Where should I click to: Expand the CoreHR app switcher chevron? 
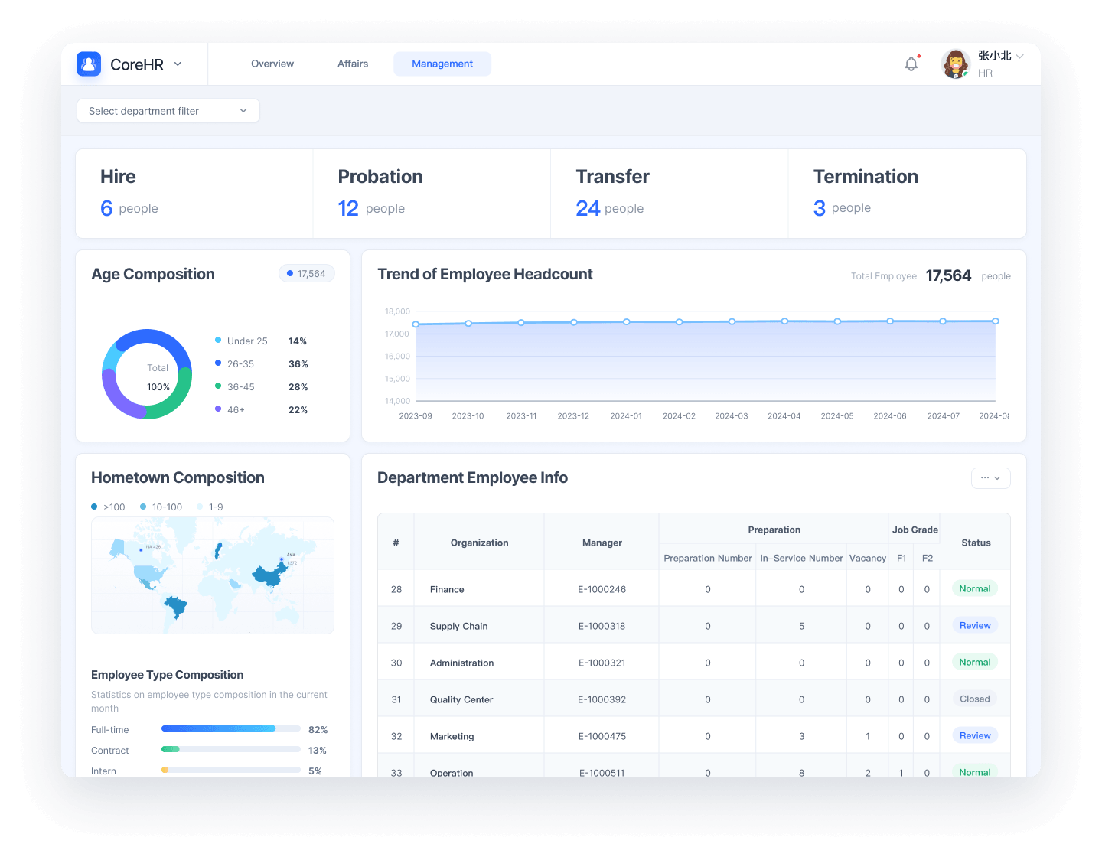tap(178, 64)
